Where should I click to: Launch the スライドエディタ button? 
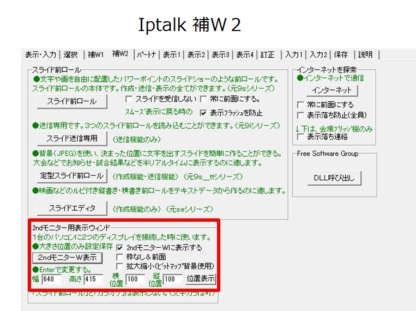(x=72, y=208)
